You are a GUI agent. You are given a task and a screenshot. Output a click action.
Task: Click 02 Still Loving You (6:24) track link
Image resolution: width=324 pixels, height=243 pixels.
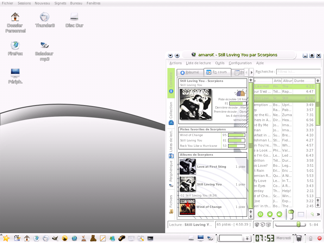coord(199,195)
